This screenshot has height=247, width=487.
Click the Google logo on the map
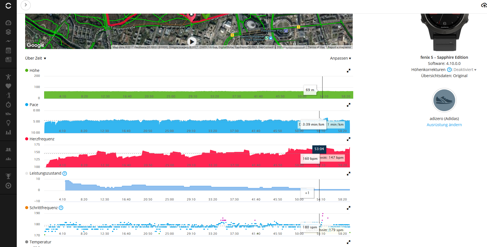pos(35,45)
